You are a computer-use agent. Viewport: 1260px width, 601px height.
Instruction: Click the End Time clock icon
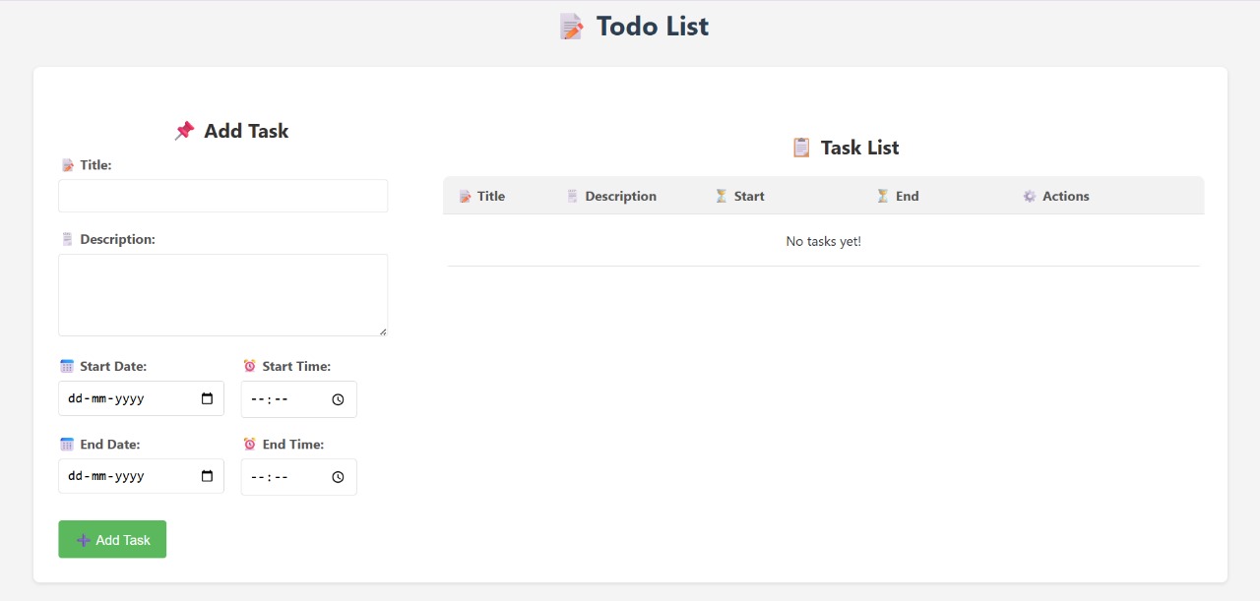[338, 477]
